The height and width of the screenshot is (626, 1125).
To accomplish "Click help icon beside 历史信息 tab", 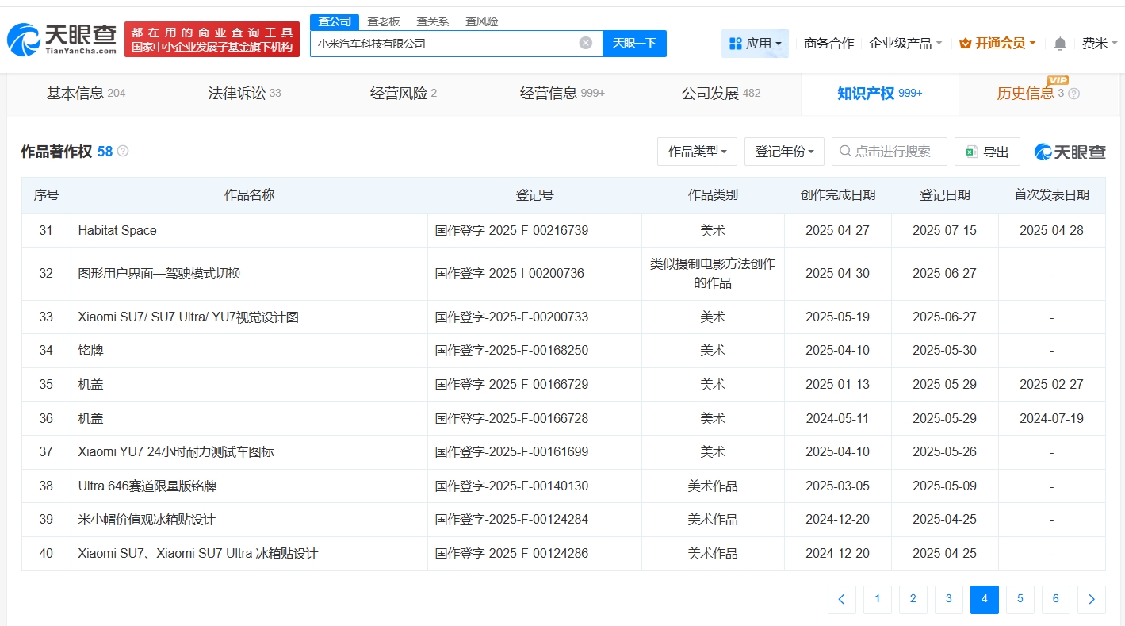I will (1074, 94).
